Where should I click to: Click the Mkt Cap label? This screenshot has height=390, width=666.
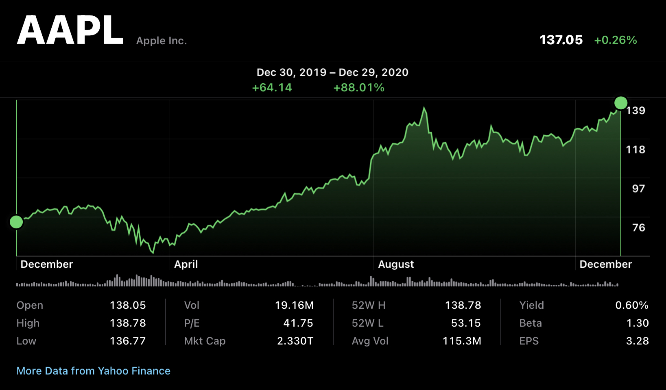coord(205,341)
